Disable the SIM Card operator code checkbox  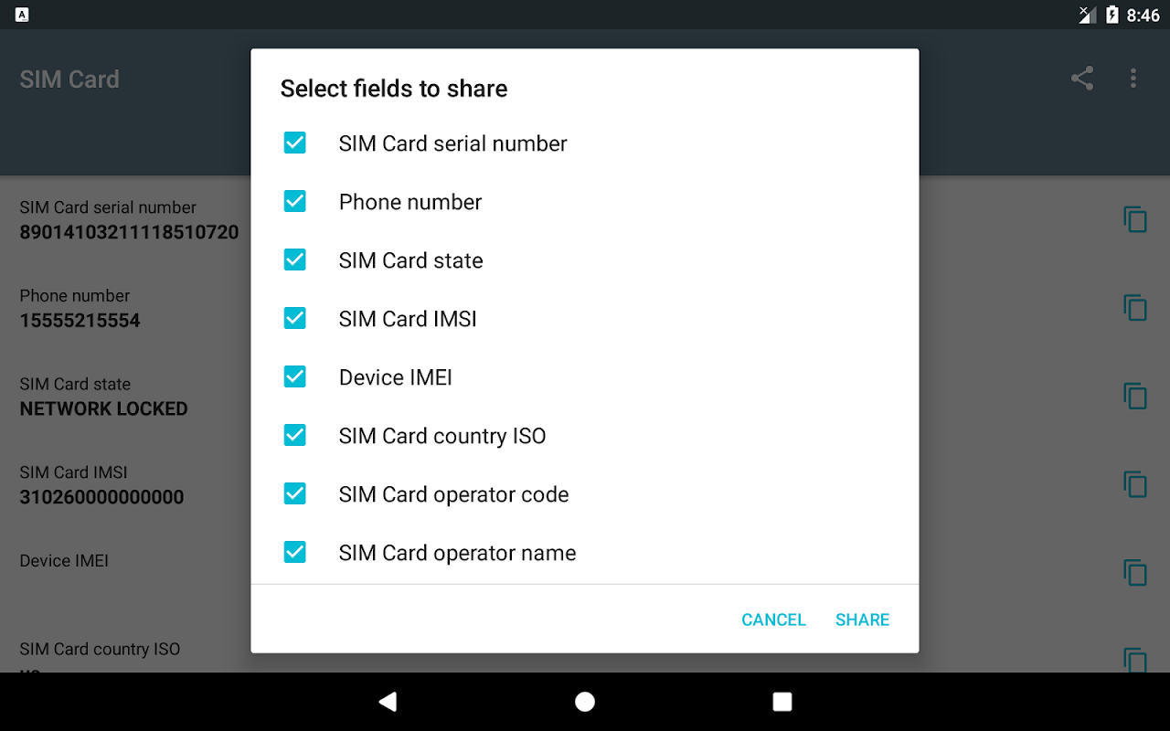(x=294, y=493)
